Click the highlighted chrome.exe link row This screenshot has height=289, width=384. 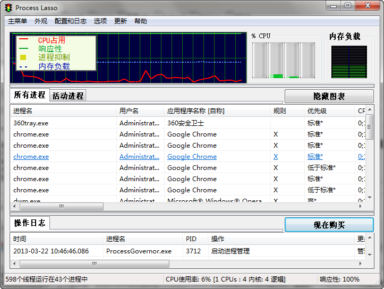pyautogui.click(x=187, y=157)
